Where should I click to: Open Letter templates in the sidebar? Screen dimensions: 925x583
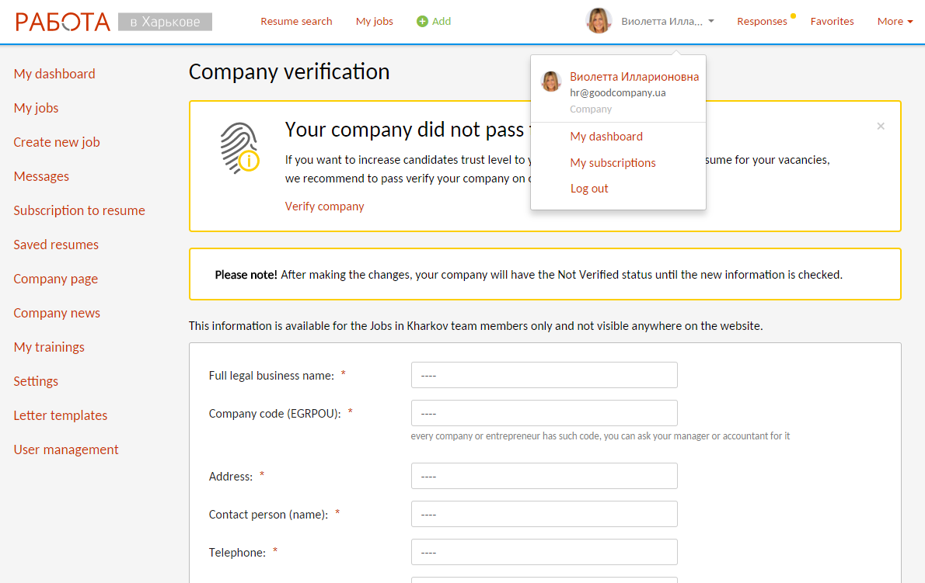coord(60,415)
